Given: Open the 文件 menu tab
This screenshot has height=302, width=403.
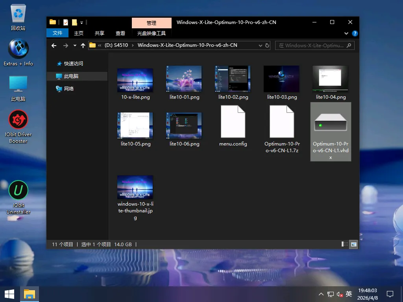Looking at the screenshot, I should pos(57,33).
